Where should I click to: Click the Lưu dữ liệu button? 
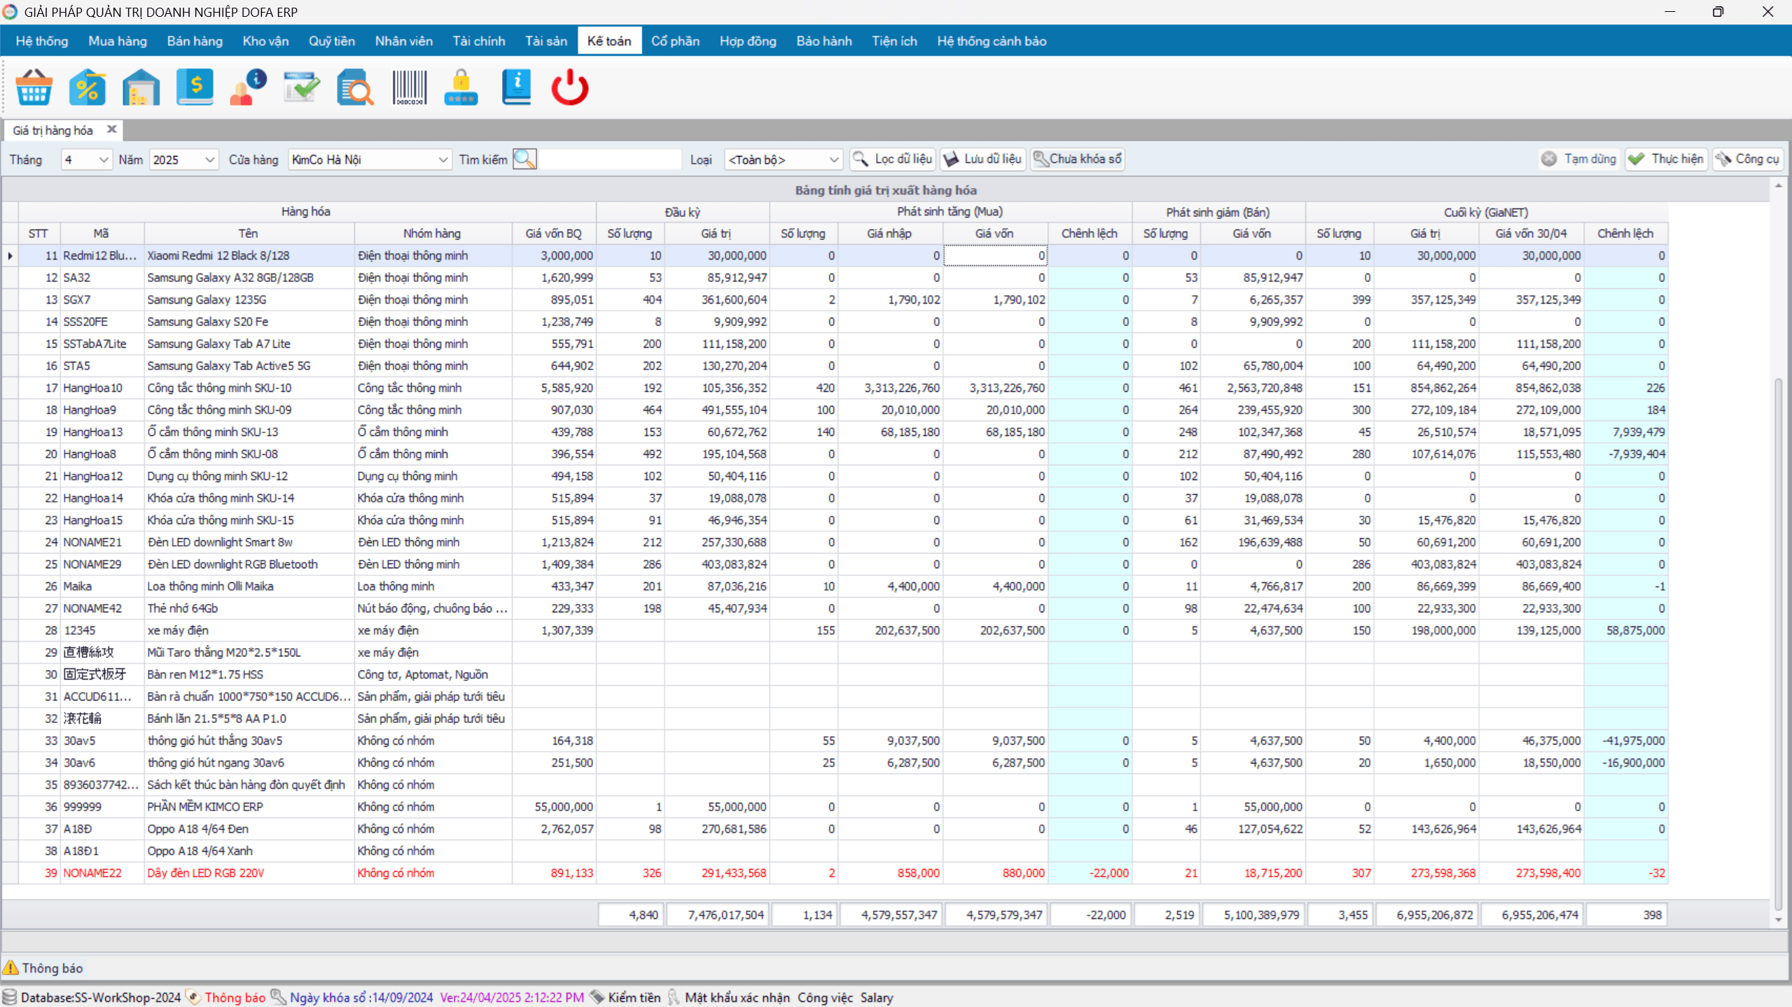(982, 159)
